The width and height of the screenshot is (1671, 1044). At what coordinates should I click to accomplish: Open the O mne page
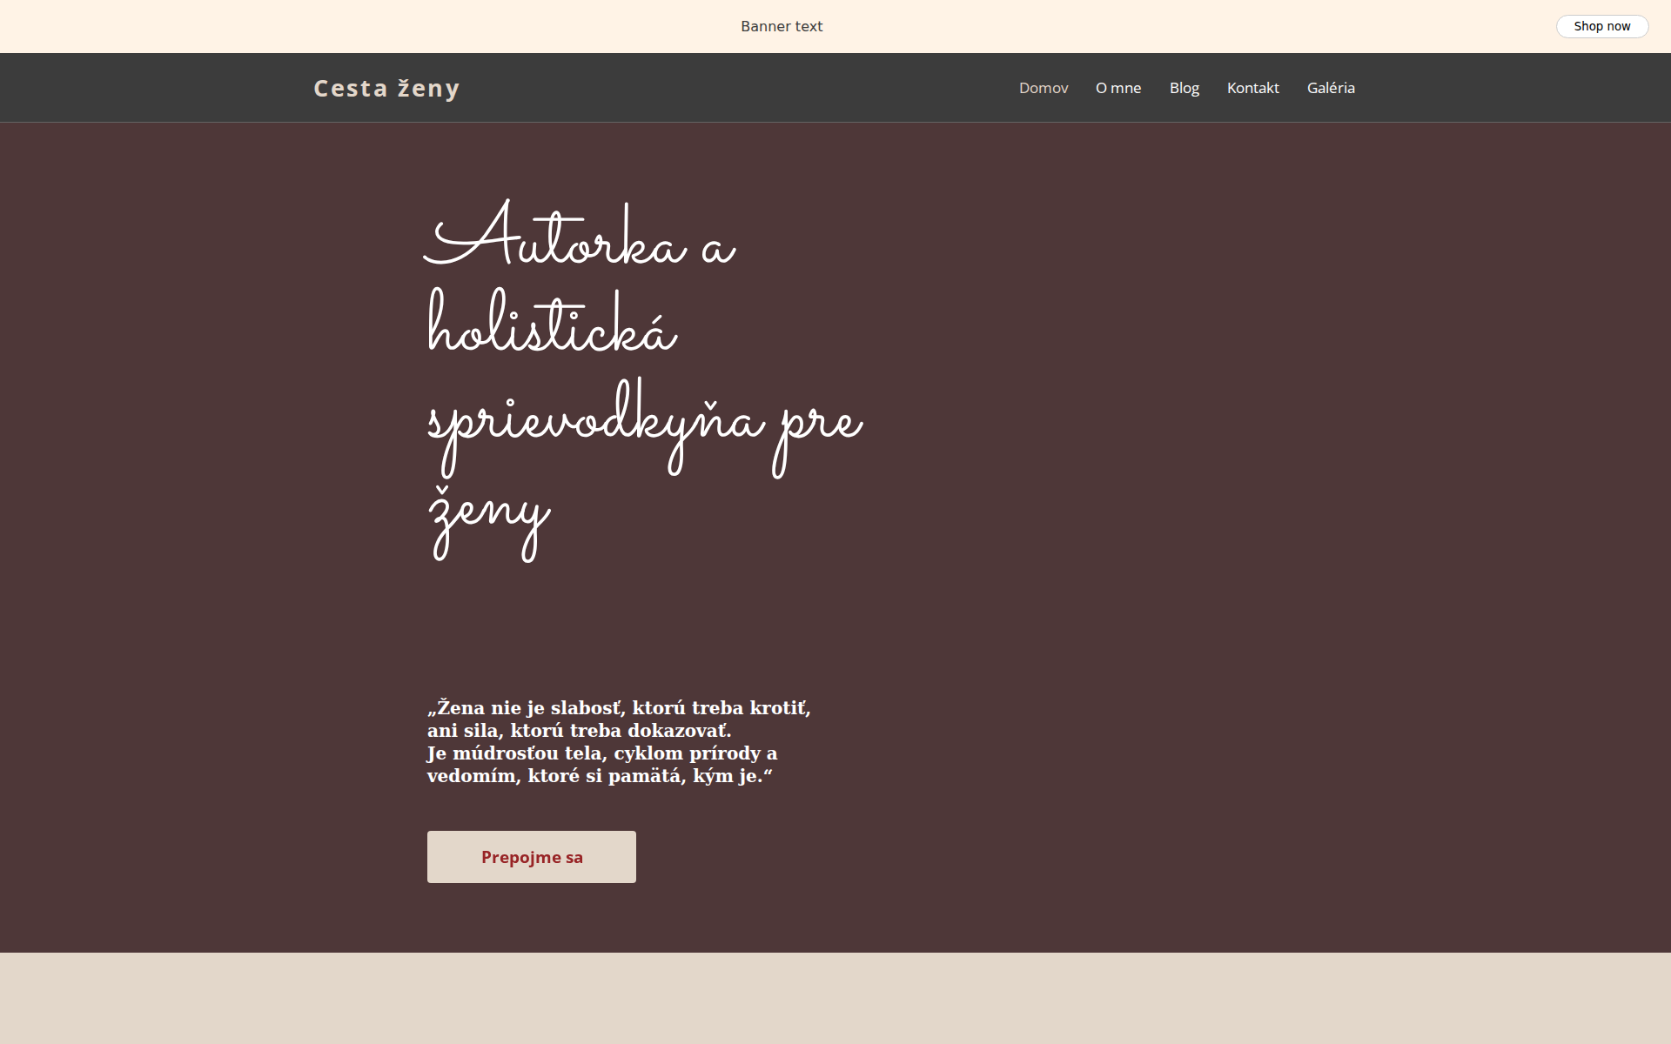tap(1117, 88)
